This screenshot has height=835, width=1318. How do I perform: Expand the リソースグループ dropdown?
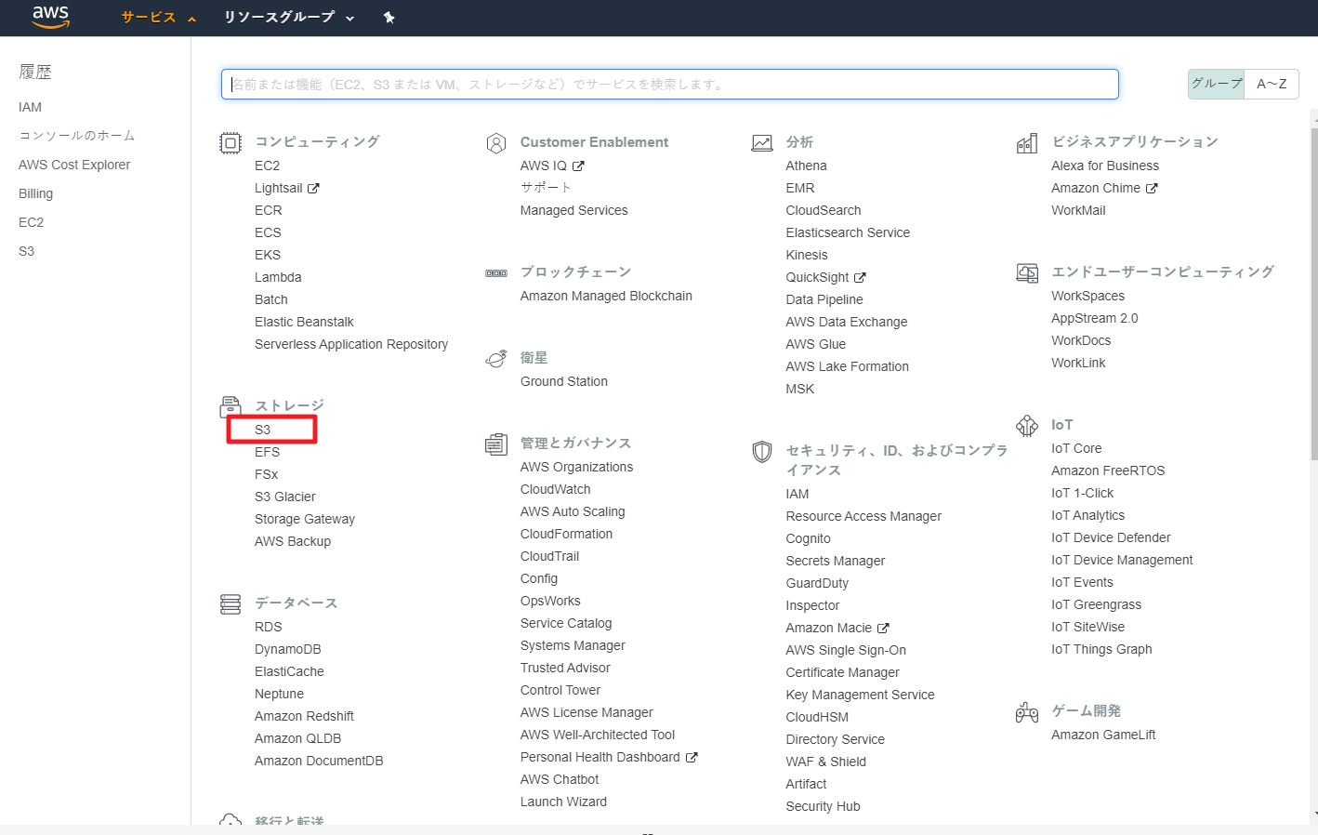(288, 18)
